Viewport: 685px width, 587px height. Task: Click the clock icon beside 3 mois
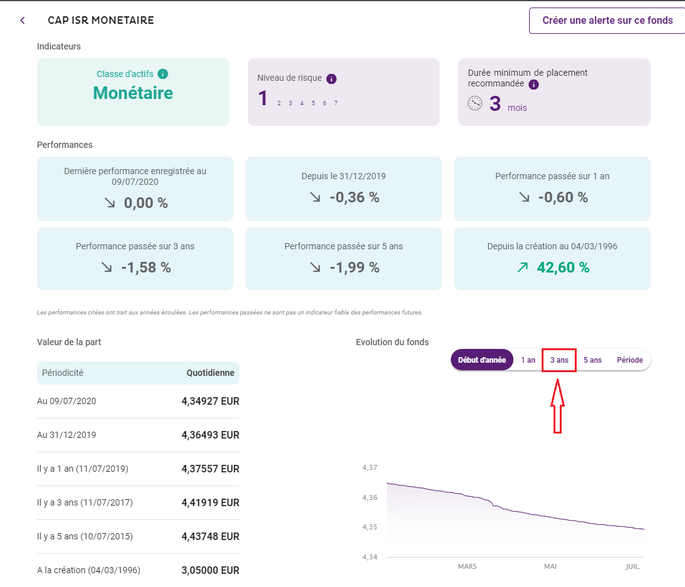click(475, 103)
